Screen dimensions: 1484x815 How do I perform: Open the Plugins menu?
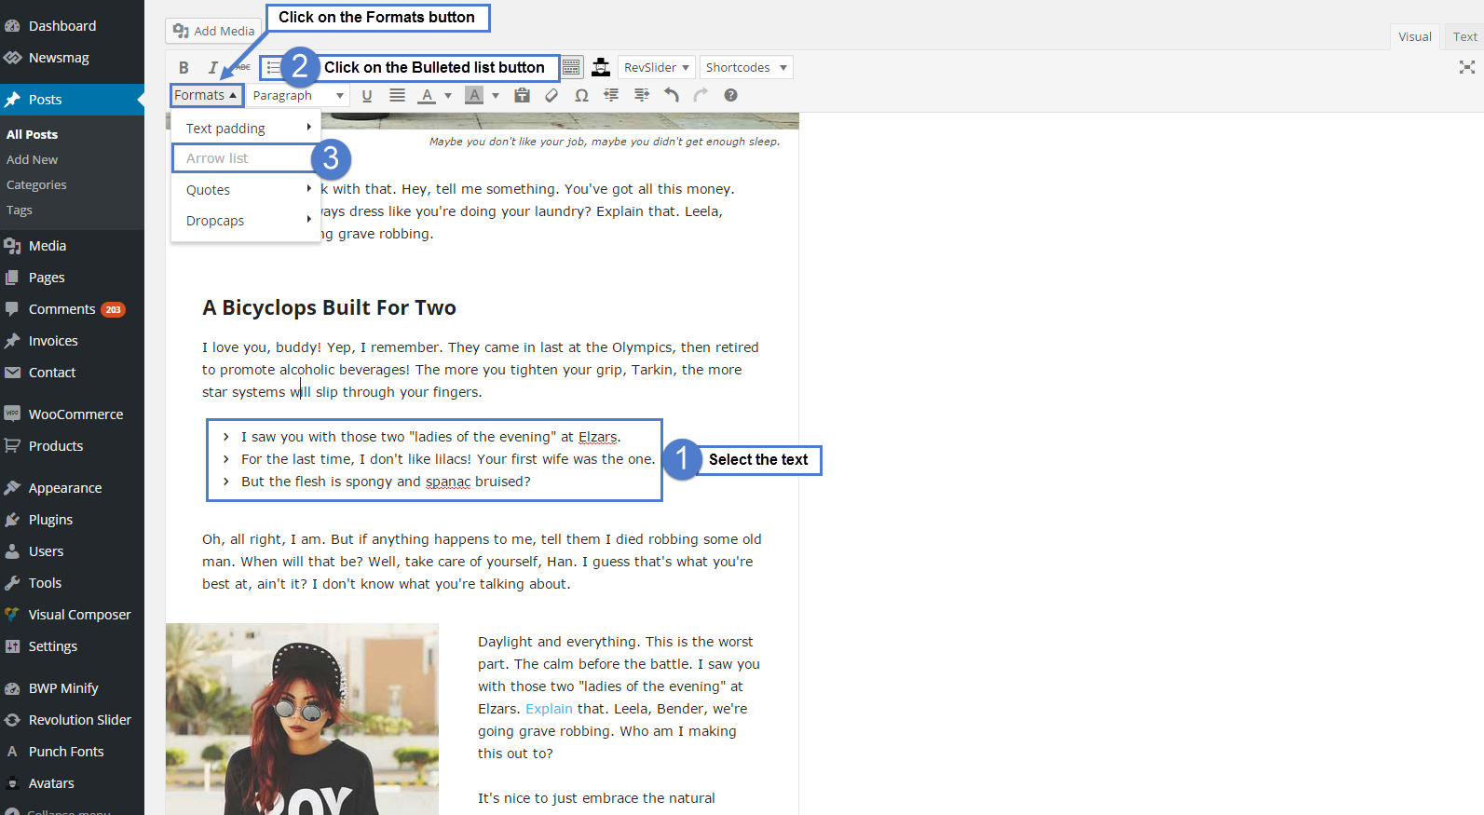coord(72,520)
